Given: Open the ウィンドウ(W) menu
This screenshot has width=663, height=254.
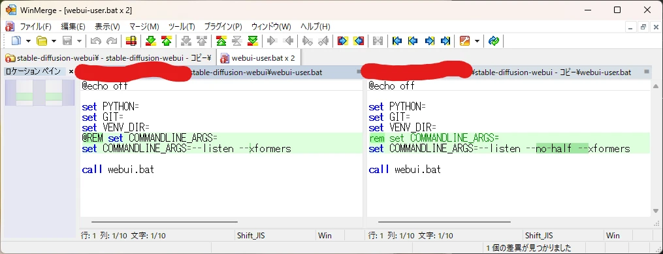Looking at the screenshot, I should 271,26.
